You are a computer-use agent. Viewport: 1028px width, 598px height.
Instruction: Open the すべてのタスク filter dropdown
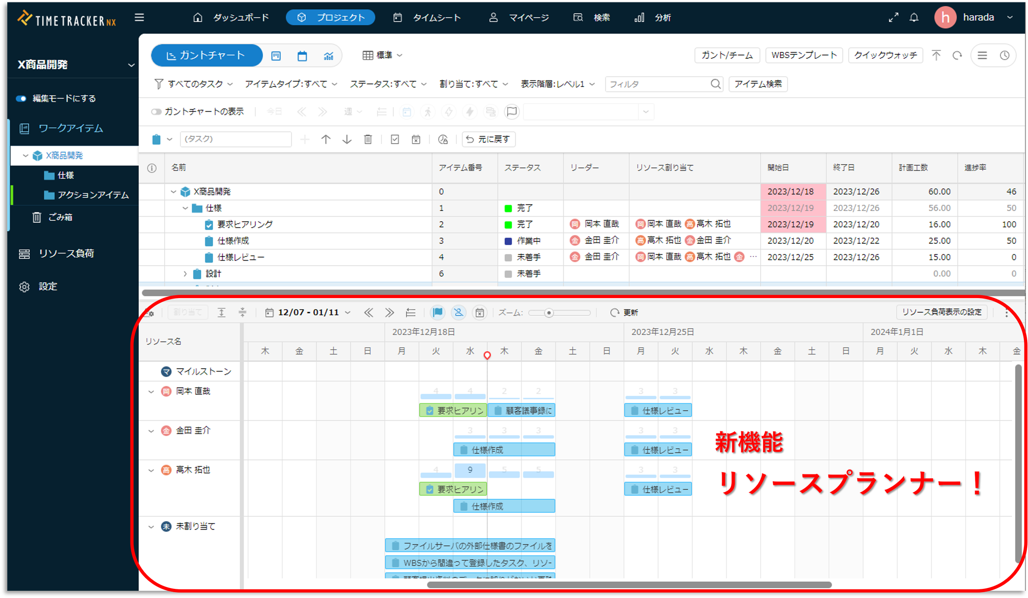pos(194,84)
